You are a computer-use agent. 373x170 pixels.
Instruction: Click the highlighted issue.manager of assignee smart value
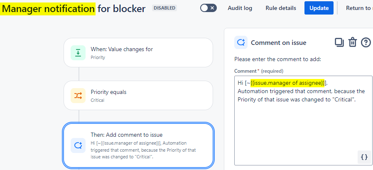pyautogui.click(x=288, y=83)
